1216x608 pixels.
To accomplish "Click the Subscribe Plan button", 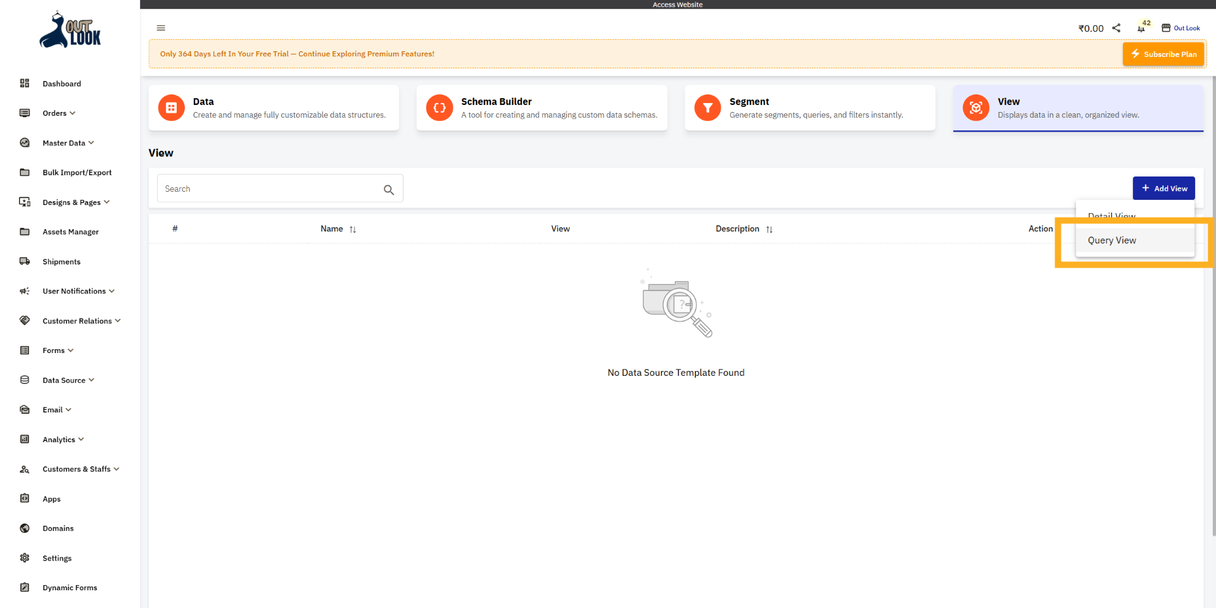I will tap(1163, 54).
